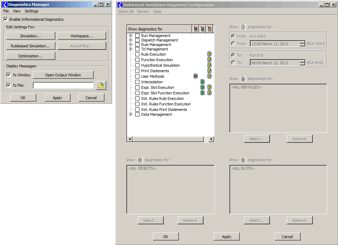The width and height of the screenshot is (338, 245).
Task: Click timestep icon on Rule Execution row
Action: (x=209, y=54)
